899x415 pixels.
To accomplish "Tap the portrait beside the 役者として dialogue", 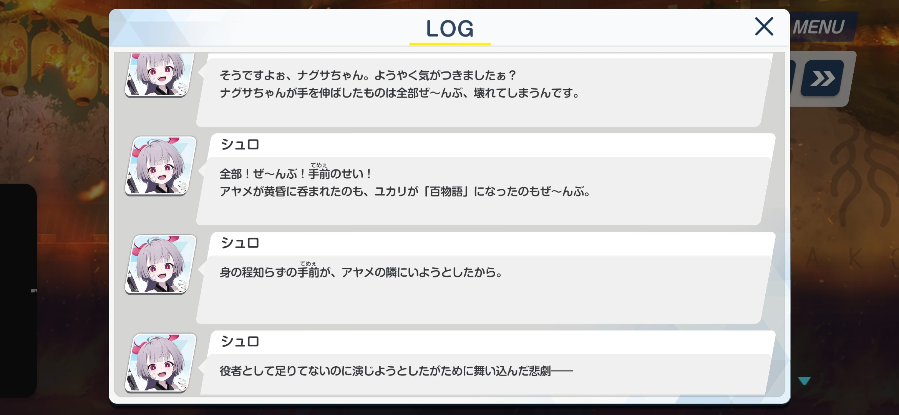I will (x=161, y=363).
